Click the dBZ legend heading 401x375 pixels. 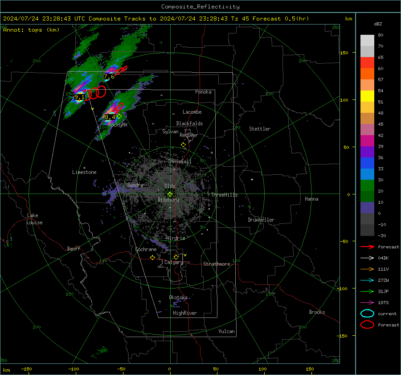point(378,24)
